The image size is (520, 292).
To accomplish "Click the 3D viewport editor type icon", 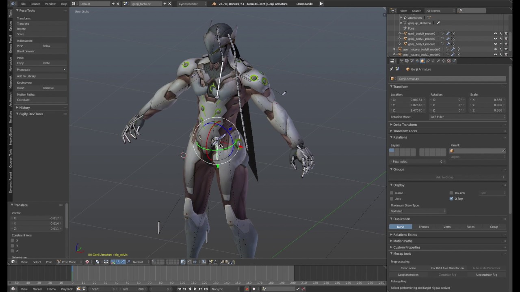I will tap(14, 262).
